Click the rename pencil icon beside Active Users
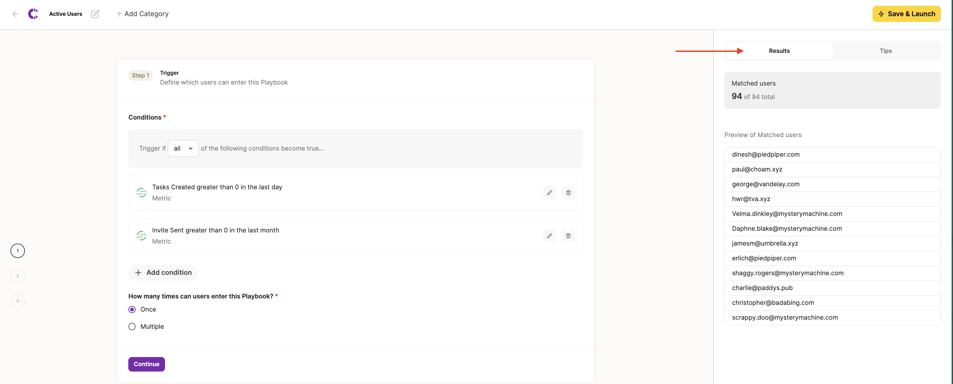 [x=95, y=14]
